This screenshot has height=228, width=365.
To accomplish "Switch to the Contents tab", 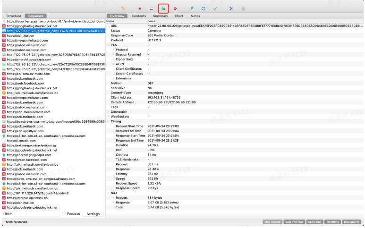I will (139, 16).
